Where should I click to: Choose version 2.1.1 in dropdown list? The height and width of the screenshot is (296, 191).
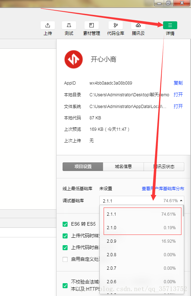tap(141, 214)
